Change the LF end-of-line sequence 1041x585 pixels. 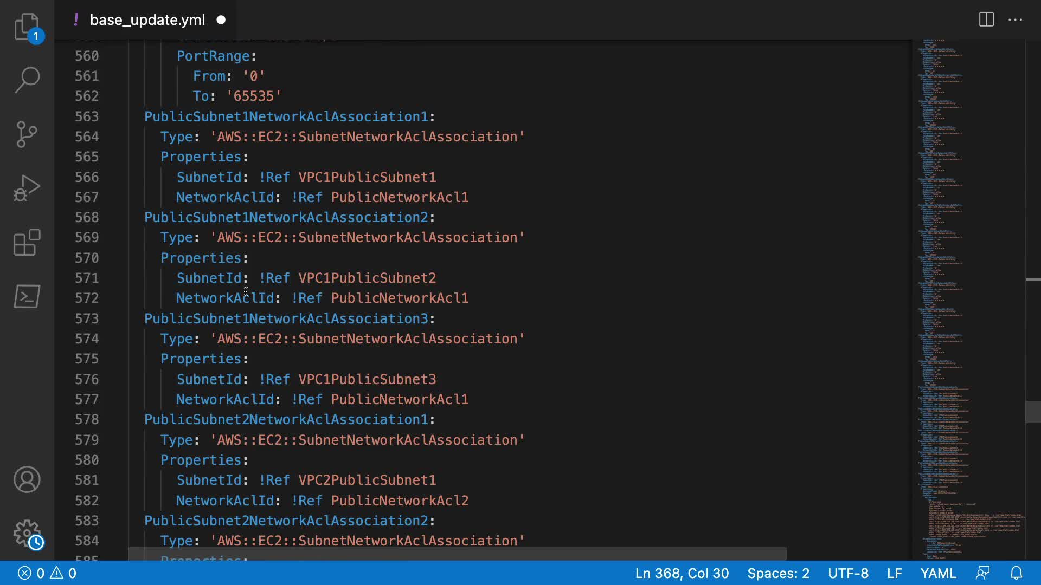point(894,573)
